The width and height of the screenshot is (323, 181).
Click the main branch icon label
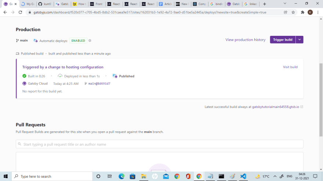point(22,41)
